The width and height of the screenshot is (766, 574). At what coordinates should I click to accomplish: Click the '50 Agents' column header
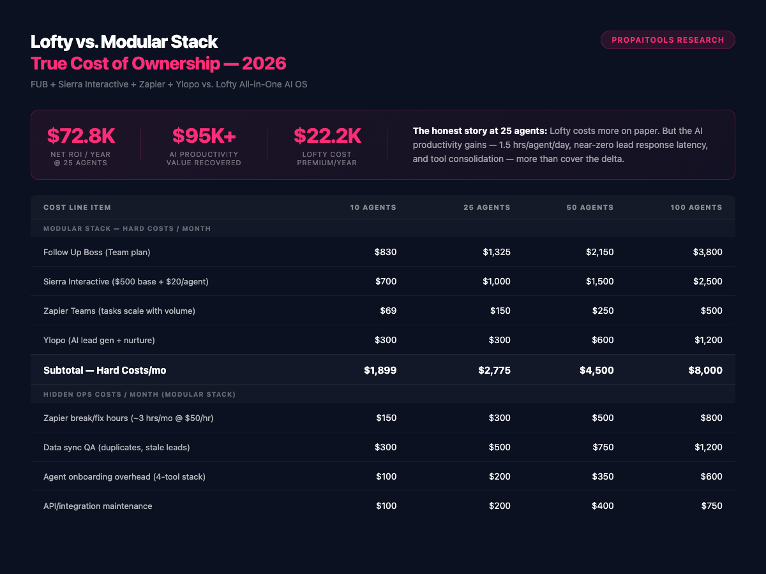tap(590, 207)
